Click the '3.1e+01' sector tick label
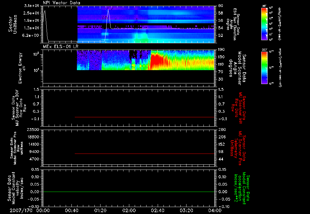Image resolution: width=310 pixels, height=214 pixels. [31, 5]
